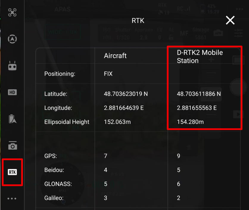Open remote controller settings icon
Screen dimensions: 249x210
point(12,65)
